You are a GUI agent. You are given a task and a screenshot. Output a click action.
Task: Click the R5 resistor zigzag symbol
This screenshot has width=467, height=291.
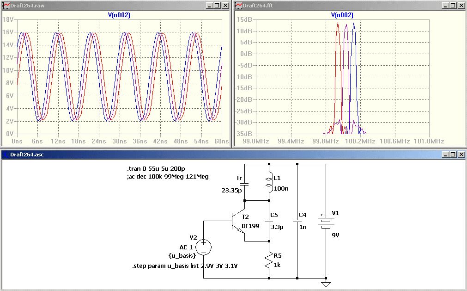269,260
